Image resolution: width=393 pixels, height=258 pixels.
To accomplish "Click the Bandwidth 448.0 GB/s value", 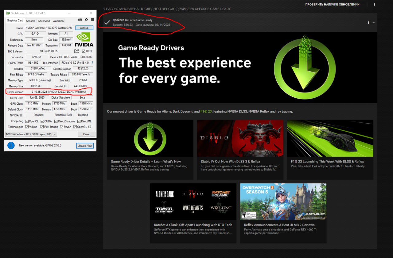I will coord(80,86).
